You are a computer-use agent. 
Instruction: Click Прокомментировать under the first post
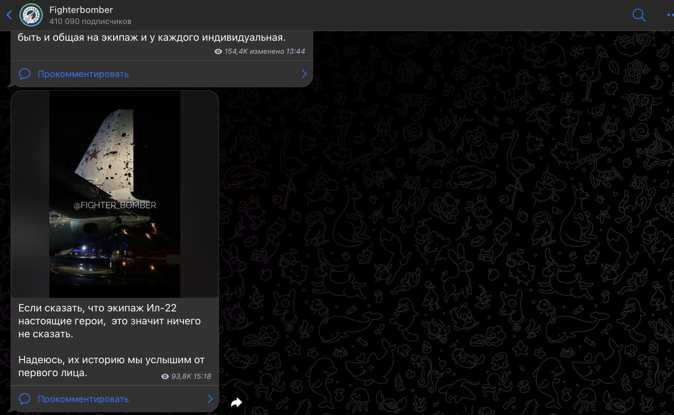pos(83,74)
